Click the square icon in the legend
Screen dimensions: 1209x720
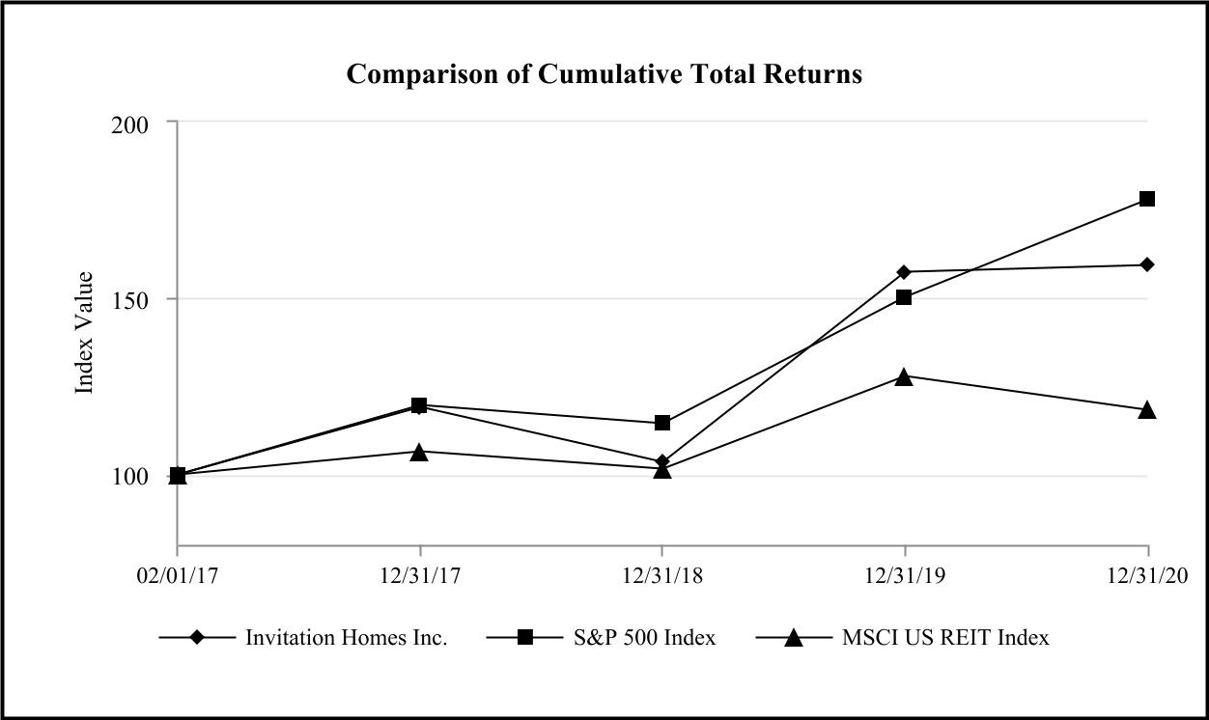(x=525, y=637)
